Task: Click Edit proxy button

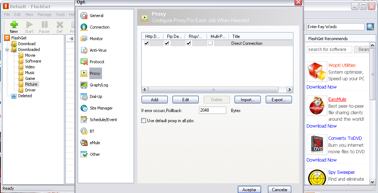Action: click(186, 100)
